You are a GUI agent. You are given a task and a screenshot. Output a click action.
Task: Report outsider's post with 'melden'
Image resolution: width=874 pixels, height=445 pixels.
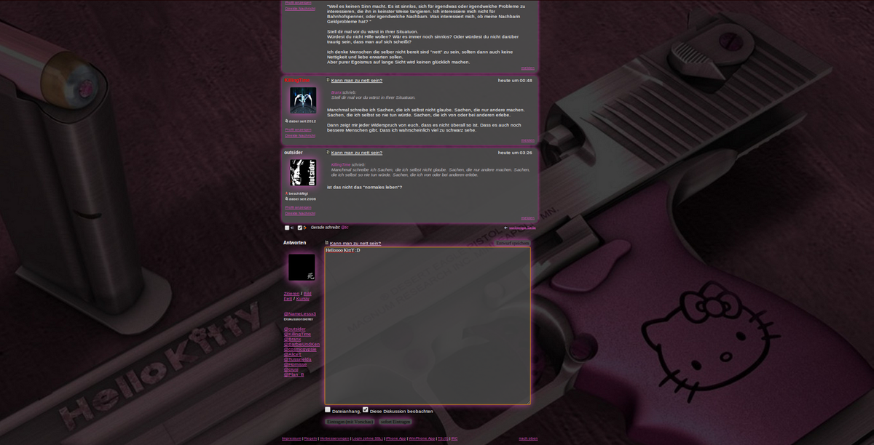[x=527, y=218]
